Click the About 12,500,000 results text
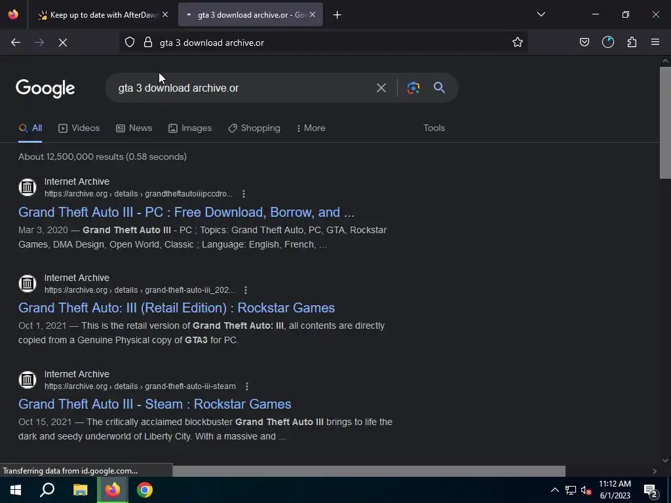The width and height of the screenshot is (671, 503). pos(102,157)
